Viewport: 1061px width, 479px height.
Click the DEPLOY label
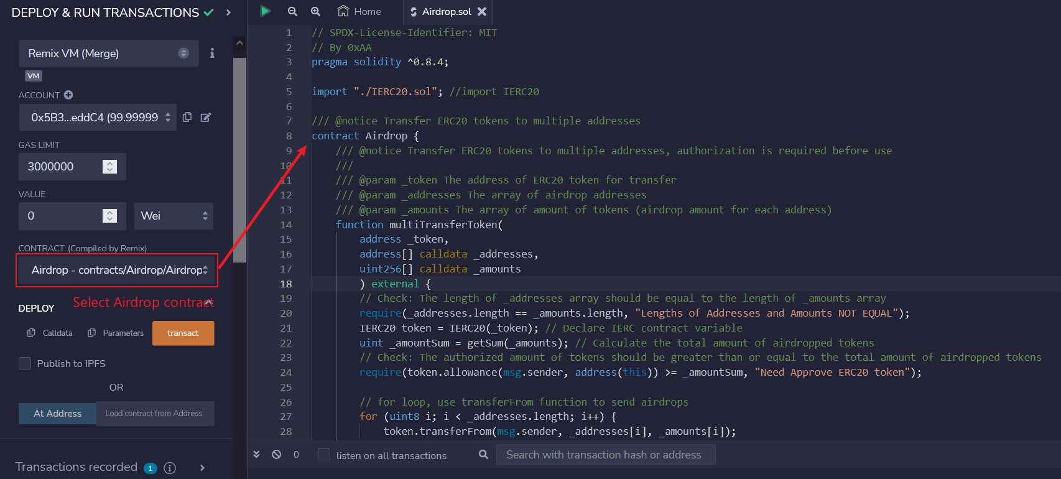click(37, 308)
